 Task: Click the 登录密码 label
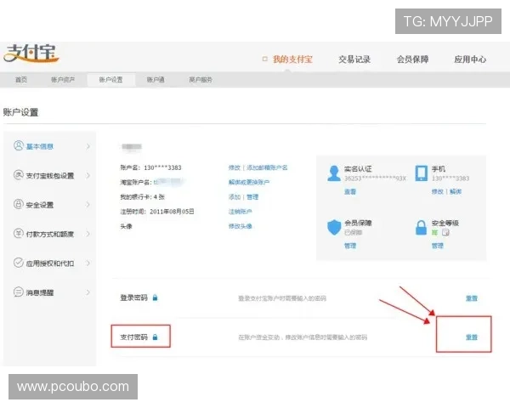tap(133, 297)
